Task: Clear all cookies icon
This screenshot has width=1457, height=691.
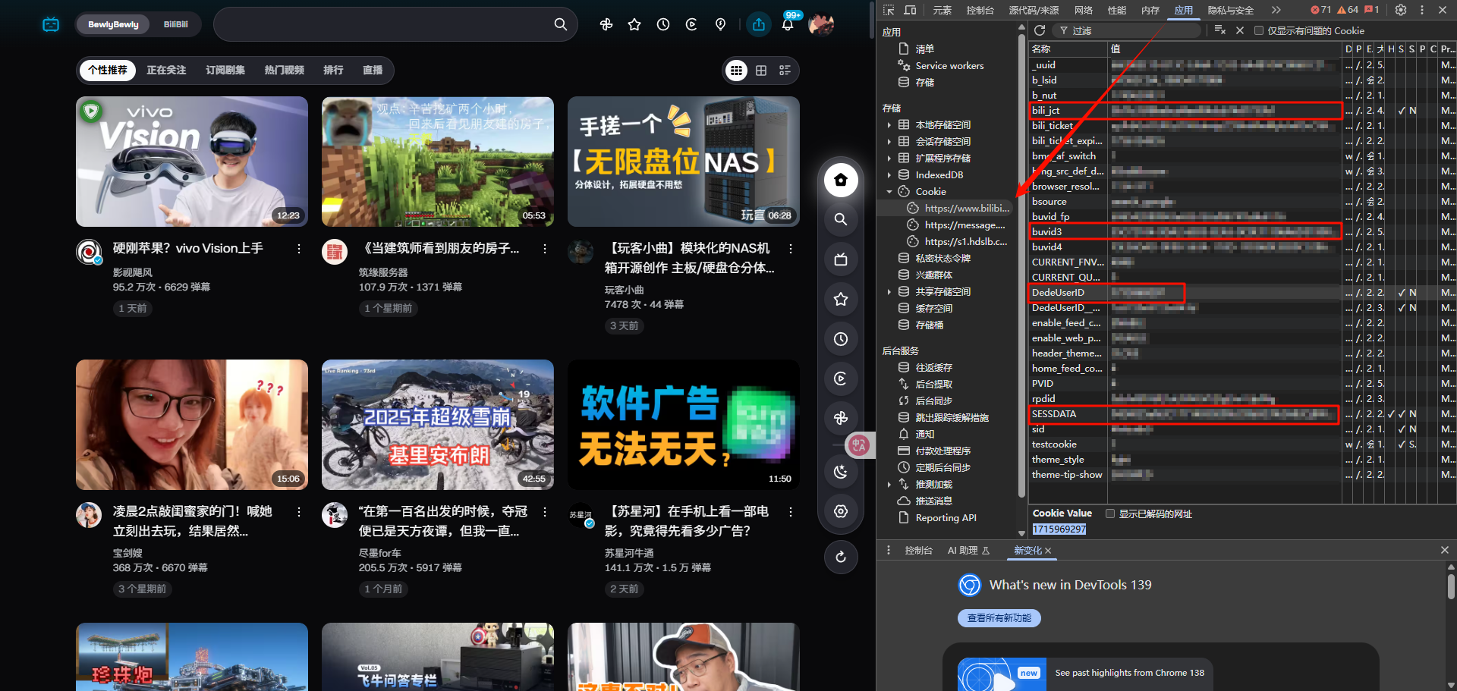Action: click(x=1219, y=30)
